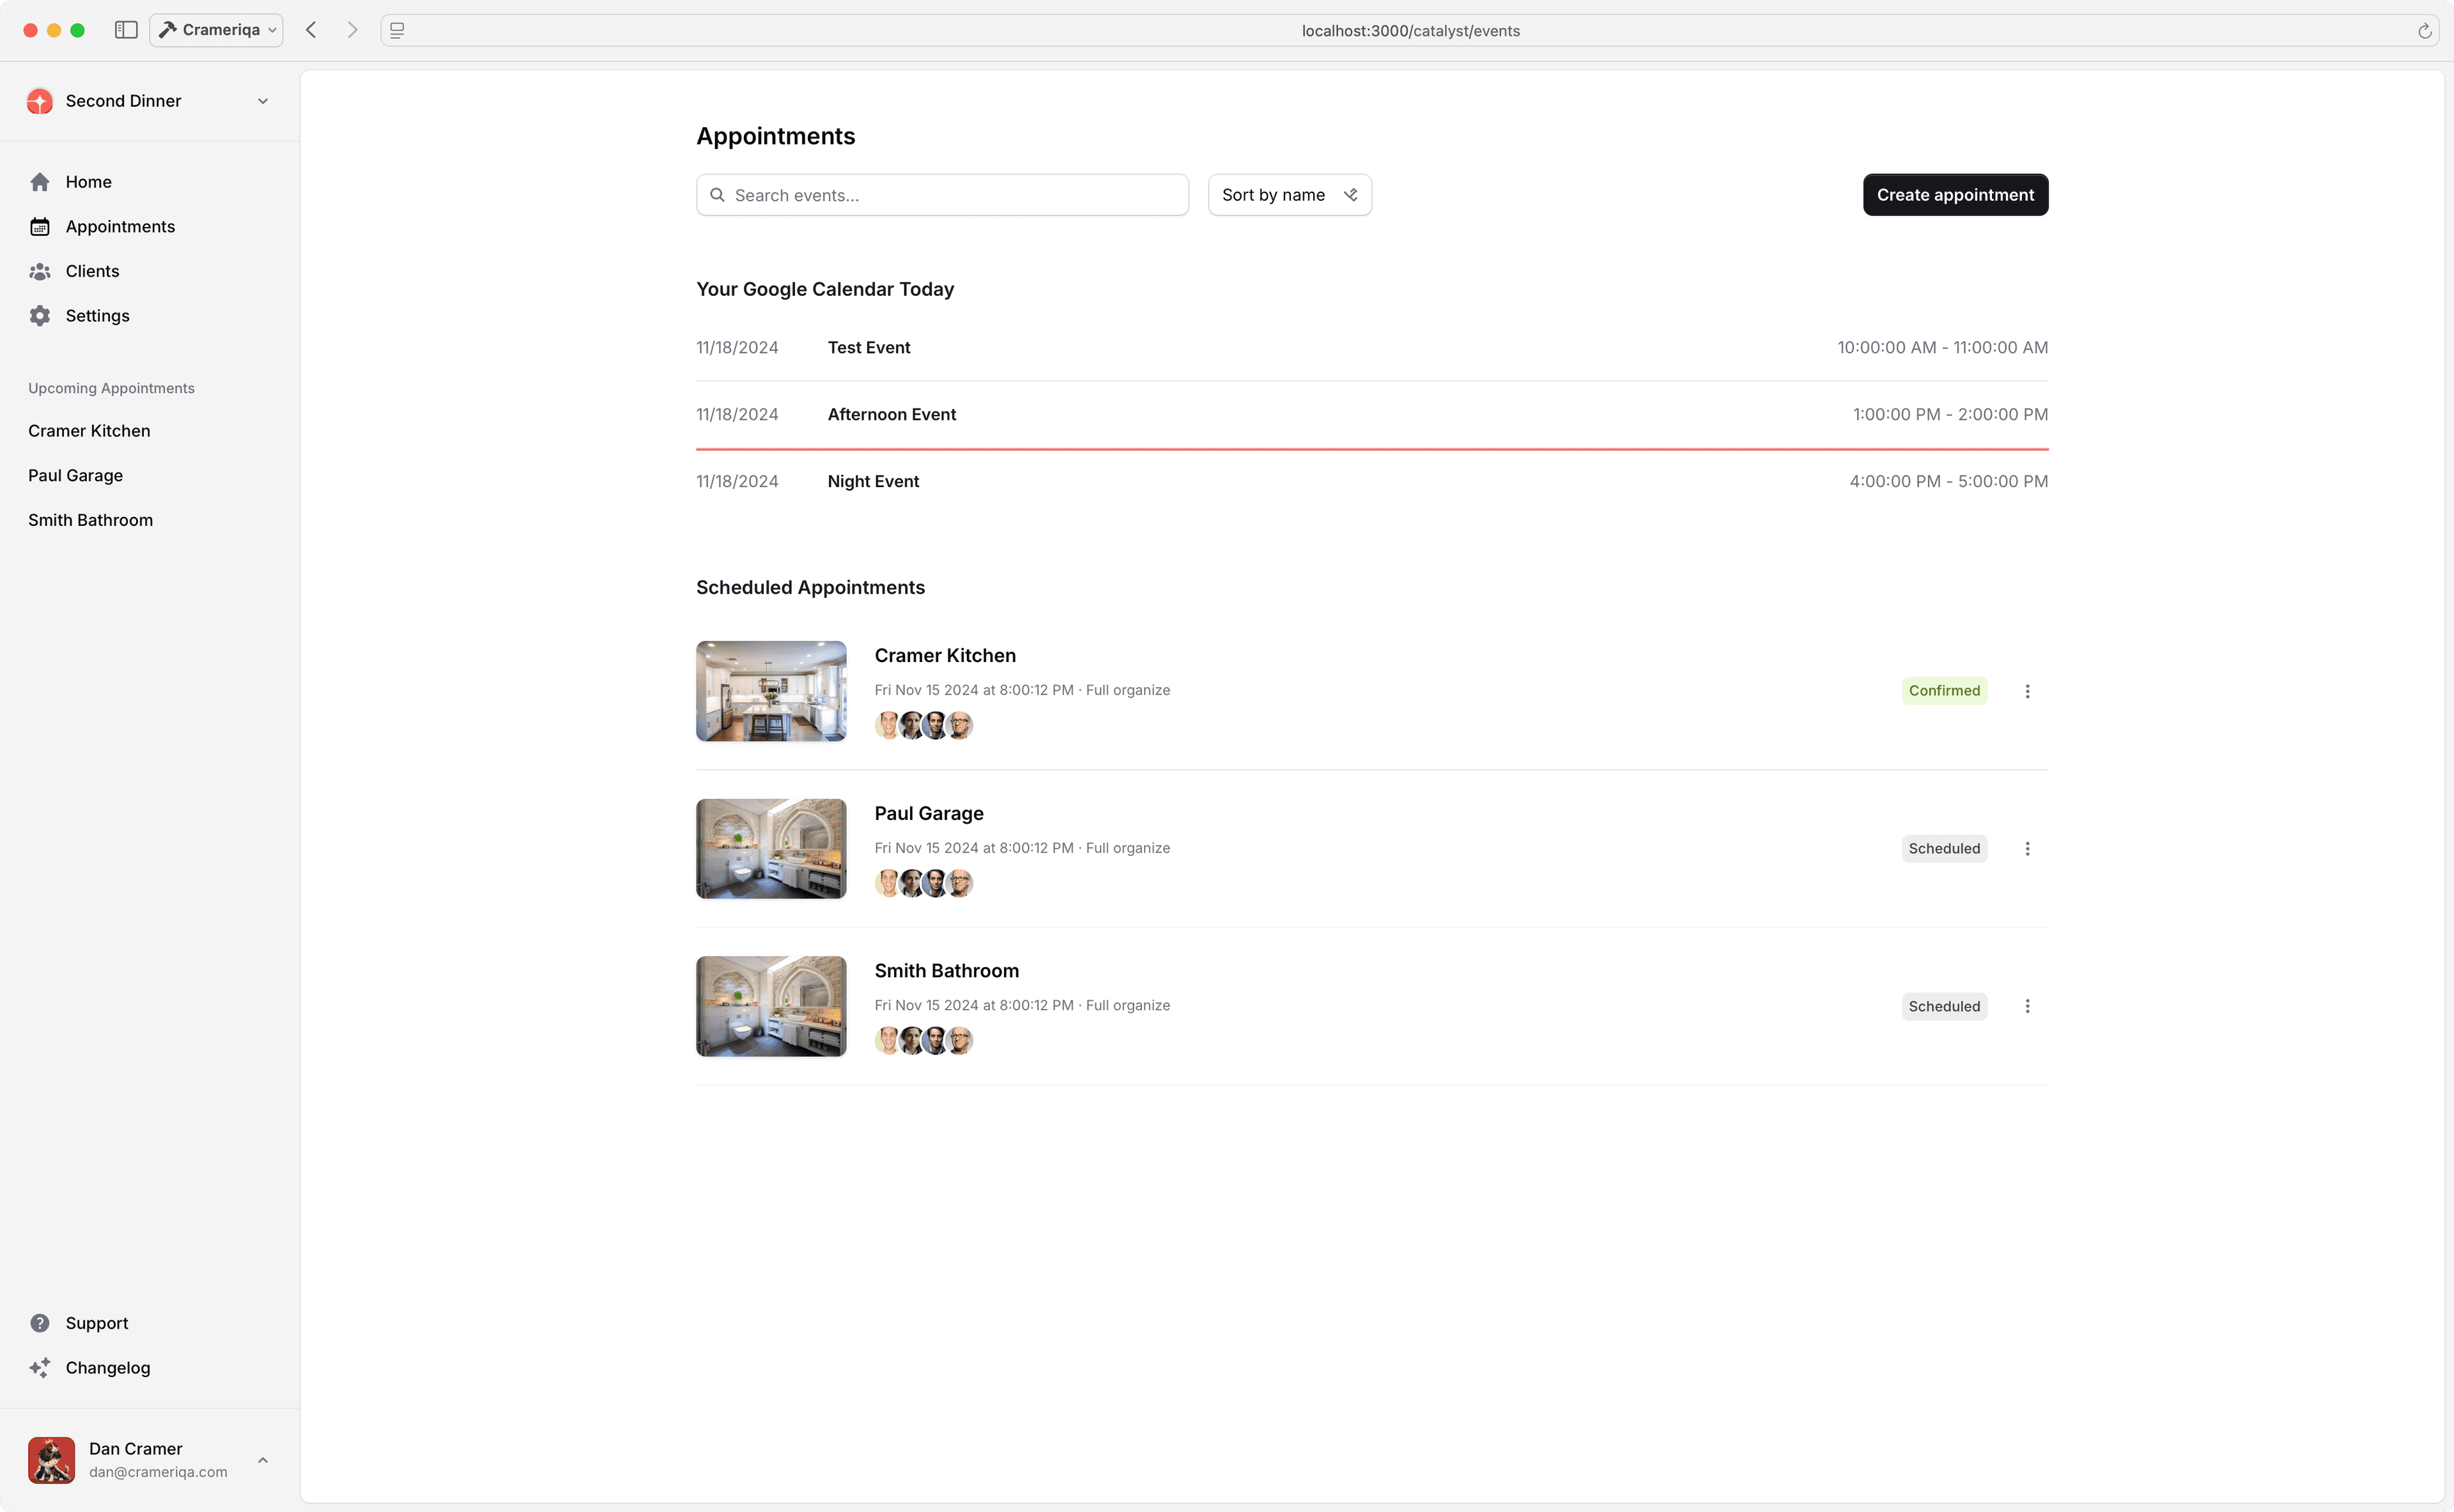Click the Smith Bathroom photo thumbnail
Image resolution: width=2454 pixels, height=1512 pixels.
click(771, 1006)
